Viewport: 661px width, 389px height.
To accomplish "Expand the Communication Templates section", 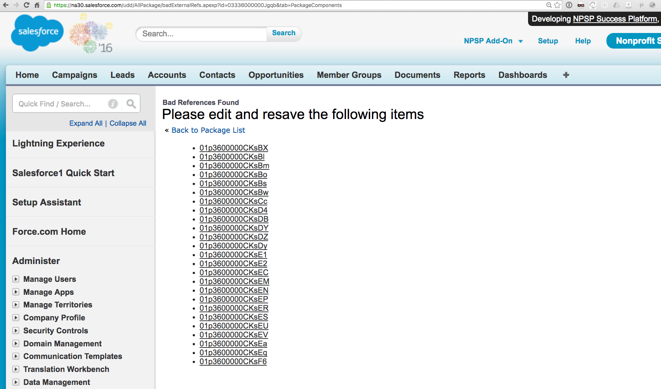I will pos(16,356).
